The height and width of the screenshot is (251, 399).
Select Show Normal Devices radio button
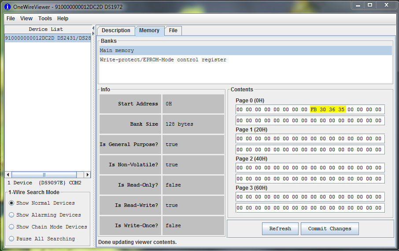[x=11, y=203]
